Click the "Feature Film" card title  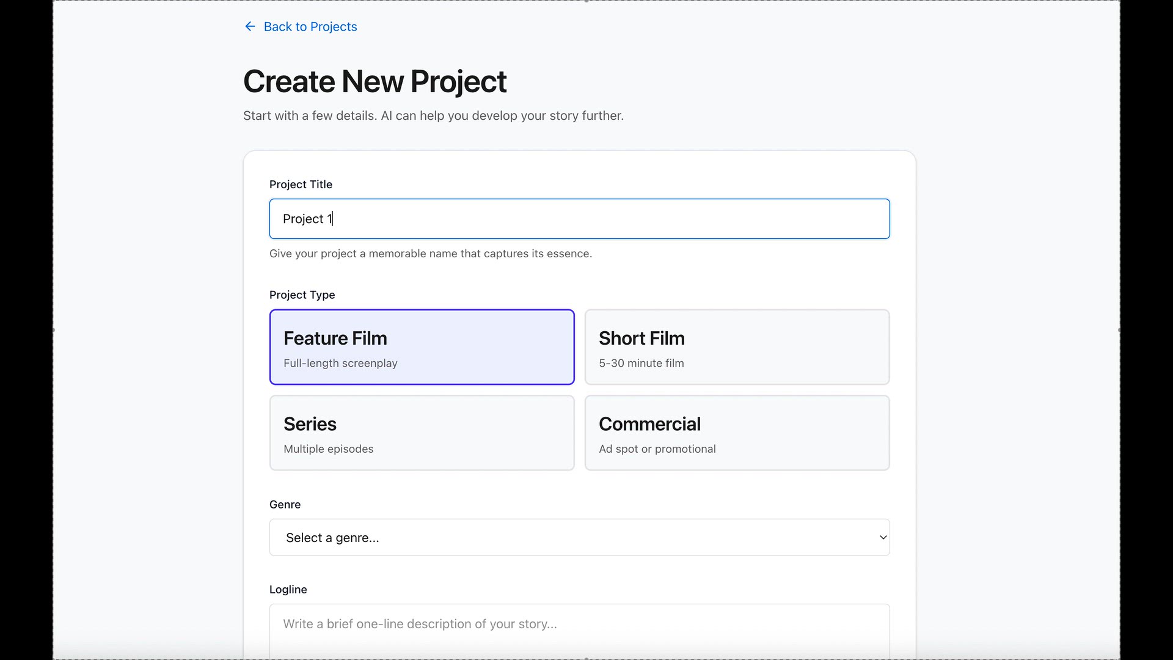click(335, 338)
